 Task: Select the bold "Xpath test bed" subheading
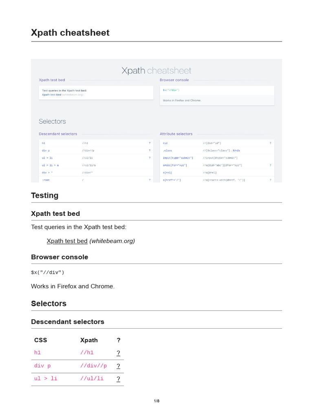(x=55, y=214)
